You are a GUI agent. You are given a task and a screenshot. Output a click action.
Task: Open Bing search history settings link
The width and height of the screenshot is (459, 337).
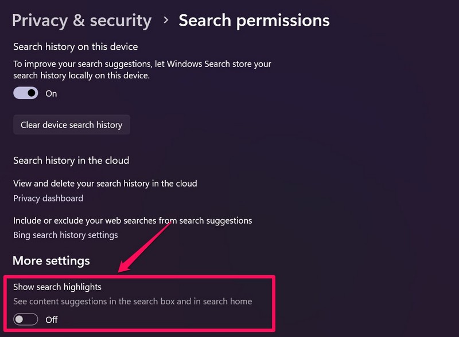pyautogui.click(x=65, y=235)
